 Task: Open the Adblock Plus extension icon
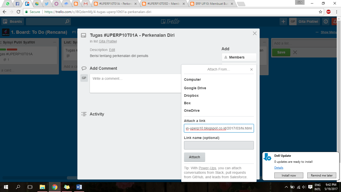[329, 12]
